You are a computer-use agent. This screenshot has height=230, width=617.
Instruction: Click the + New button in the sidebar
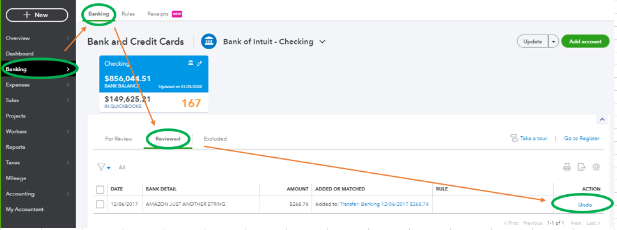[37, 15]
